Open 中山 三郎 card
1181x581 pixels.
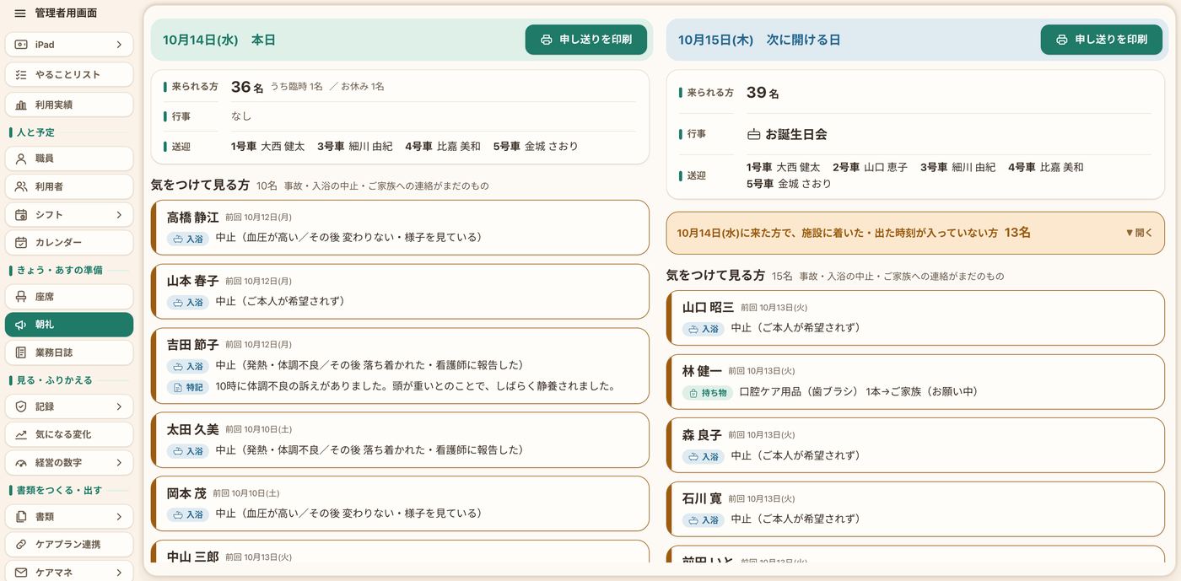400,551
